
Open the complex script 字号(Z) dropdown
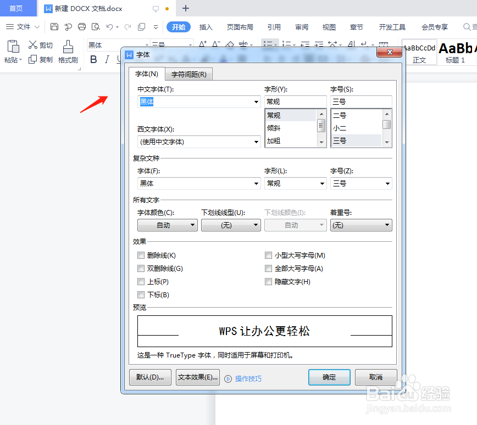tap(387, 183)
